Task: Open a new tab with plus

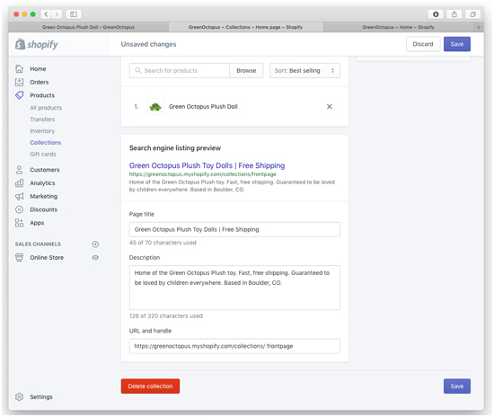Action: [479, 27]
